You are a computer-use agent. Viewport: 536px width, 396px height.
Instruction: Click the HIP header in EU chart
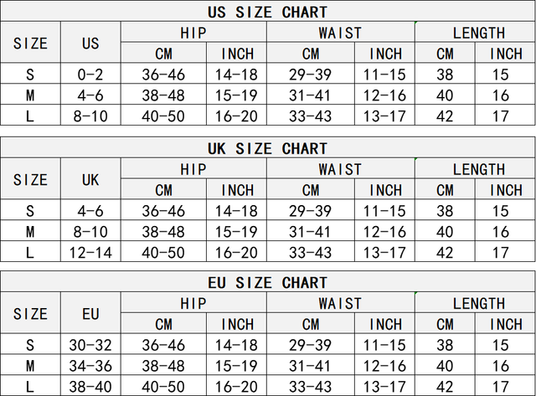(x=193, y=304)
